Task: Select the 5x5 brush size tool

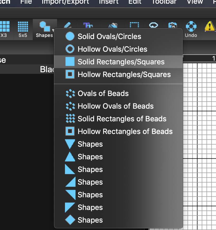Action: click(x=23, y=29)
